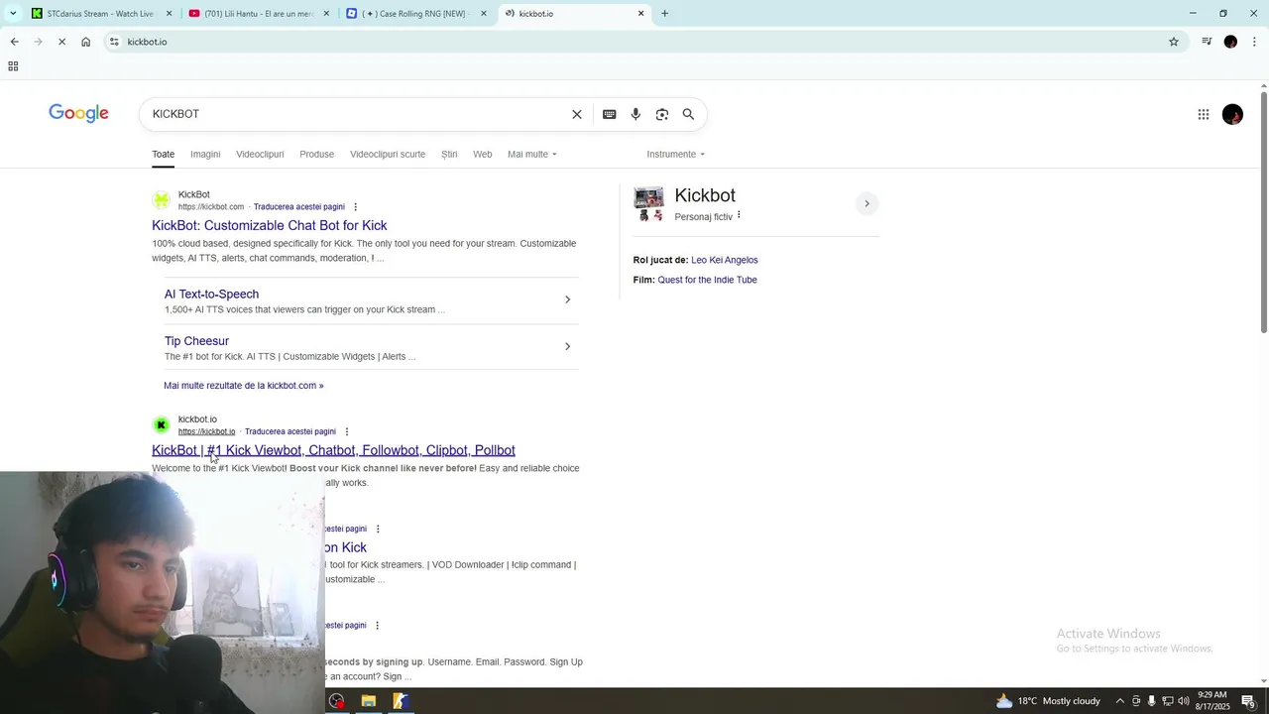Viewport: 1269px width, 714px height.
Task: Switch to the Videoclipuri tab
Action: (x=260, y=154)
